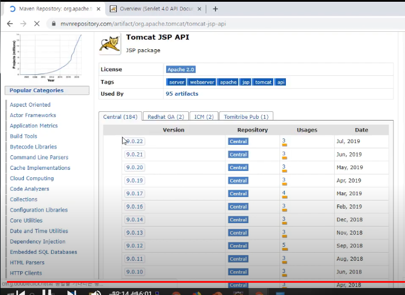The width and height of the screenshot is (405, 295).
Task: Open version 9.0.13
Action: [135, 232]
